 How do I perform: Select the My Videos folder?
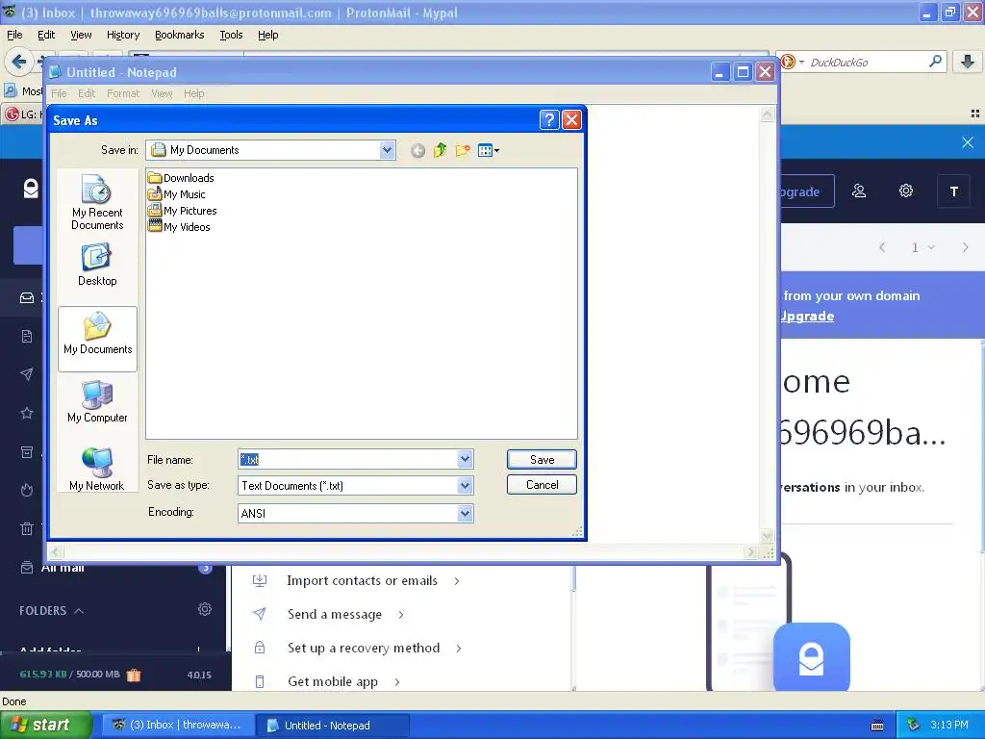179,227
